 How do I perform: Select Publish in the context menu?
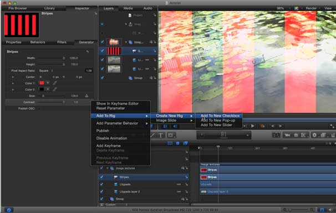103,131
